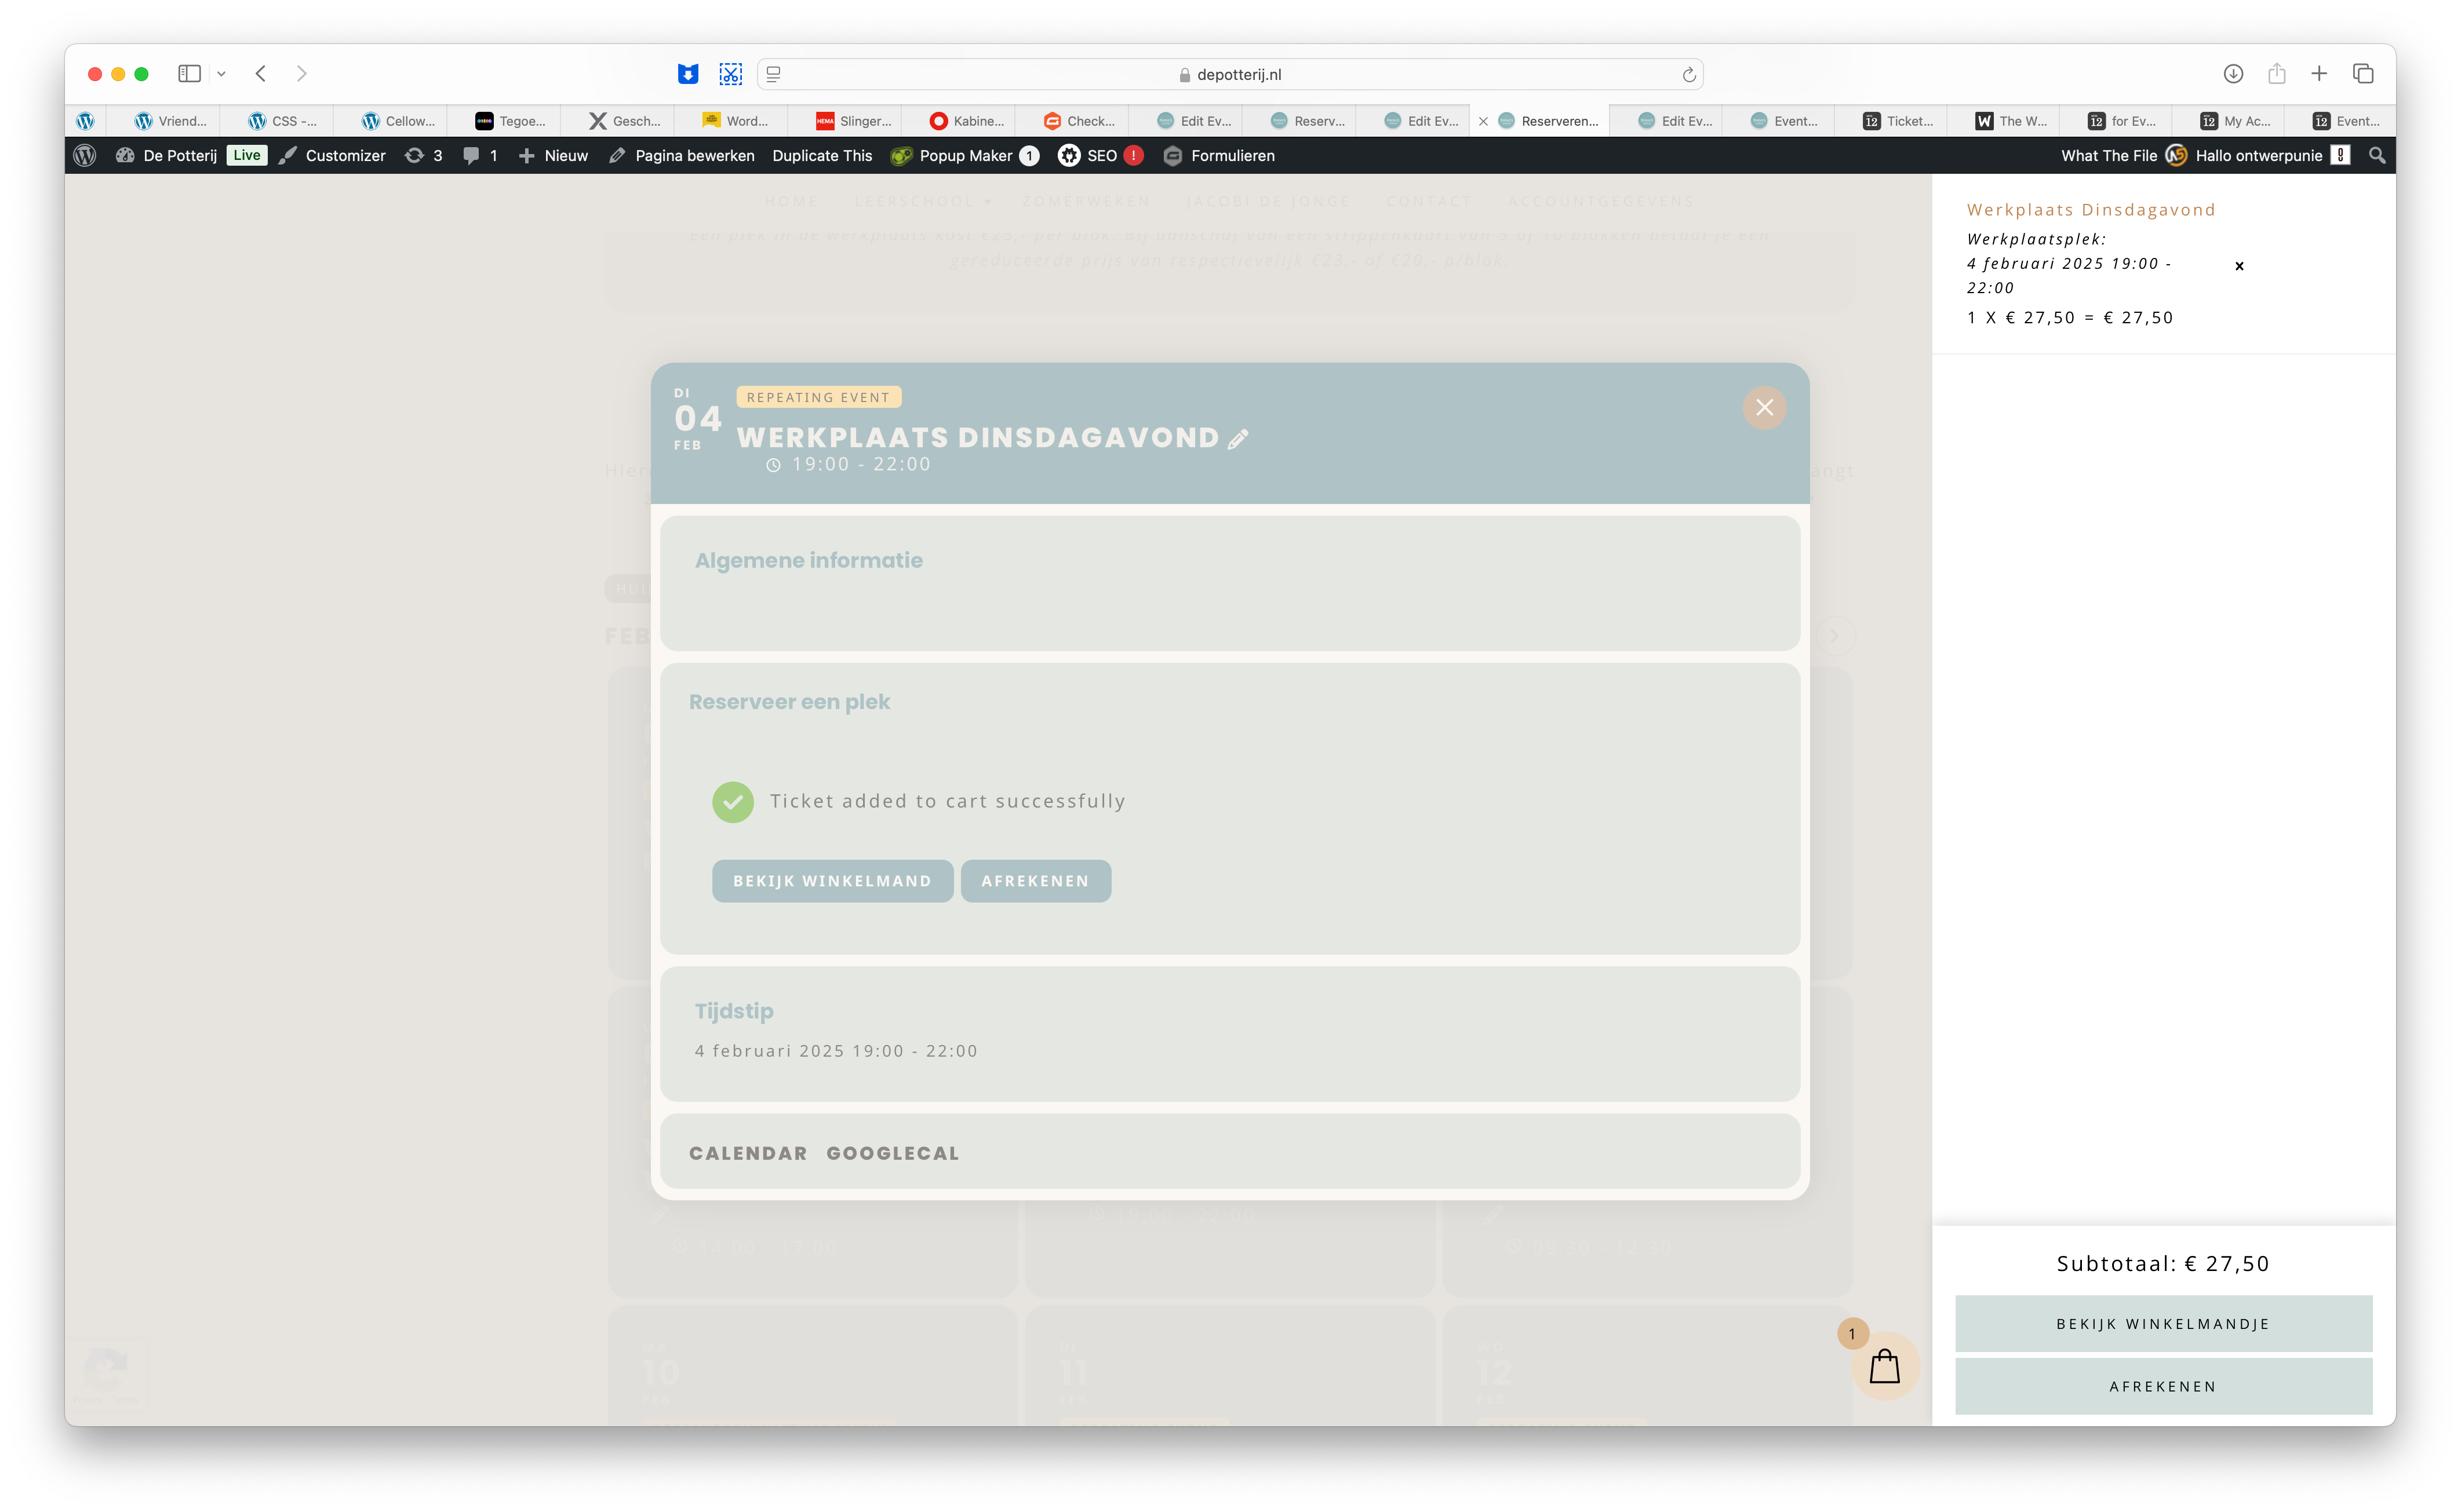The width and height of the screenshot is (2461, 1512).
Task: Open the admin bar search icon
Action: point(2377,155)
